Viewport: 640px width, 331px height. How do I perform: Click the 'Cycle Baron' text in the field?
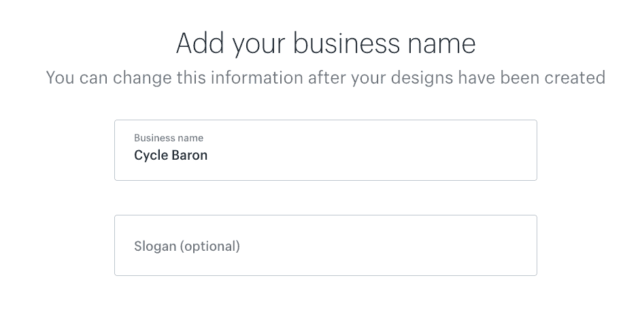point(171,155)
